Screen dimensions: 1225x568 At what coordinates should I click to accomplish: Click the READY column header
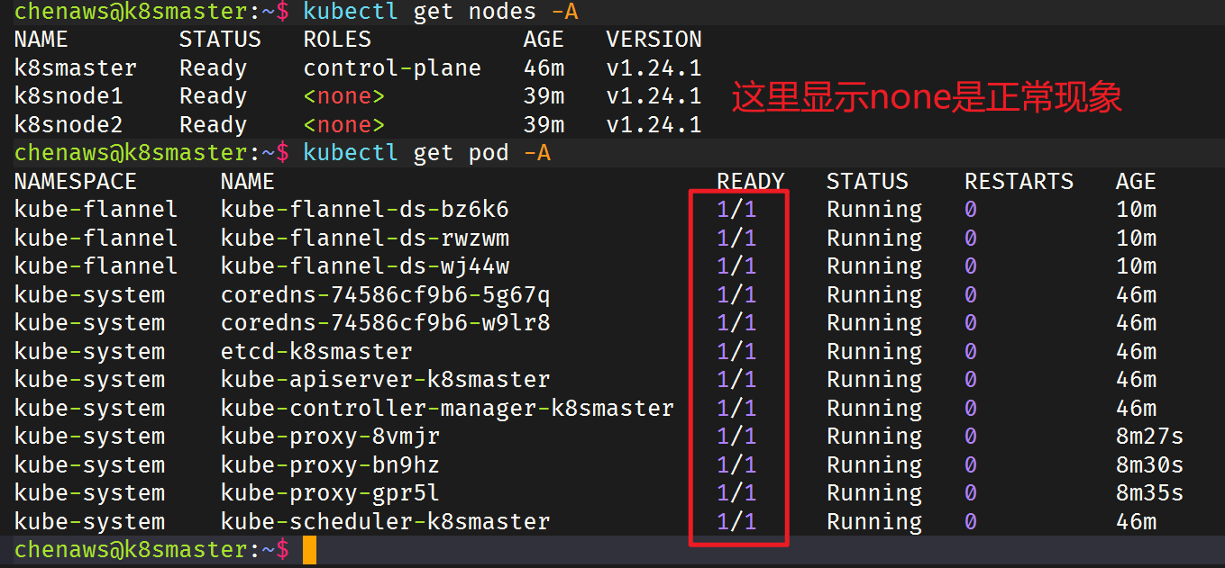click(x=750, y=182)
